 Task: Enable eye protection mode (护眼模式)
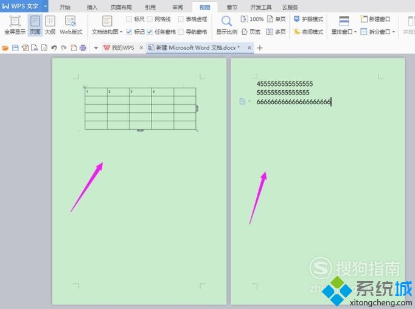[x=309, y=19]
